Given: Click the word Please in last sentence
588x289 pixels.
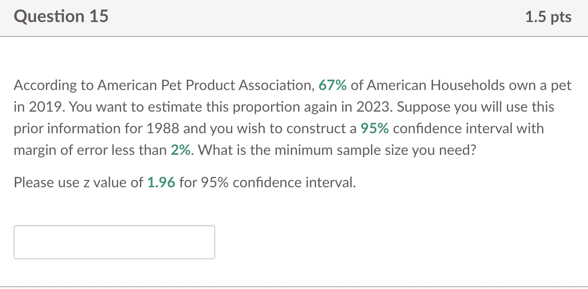Looking at the screenshot, I should 34,183.
